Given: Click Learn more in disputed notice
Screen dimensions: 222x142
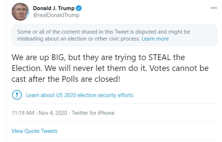Looking at the screenshot, I should (155, 39).
